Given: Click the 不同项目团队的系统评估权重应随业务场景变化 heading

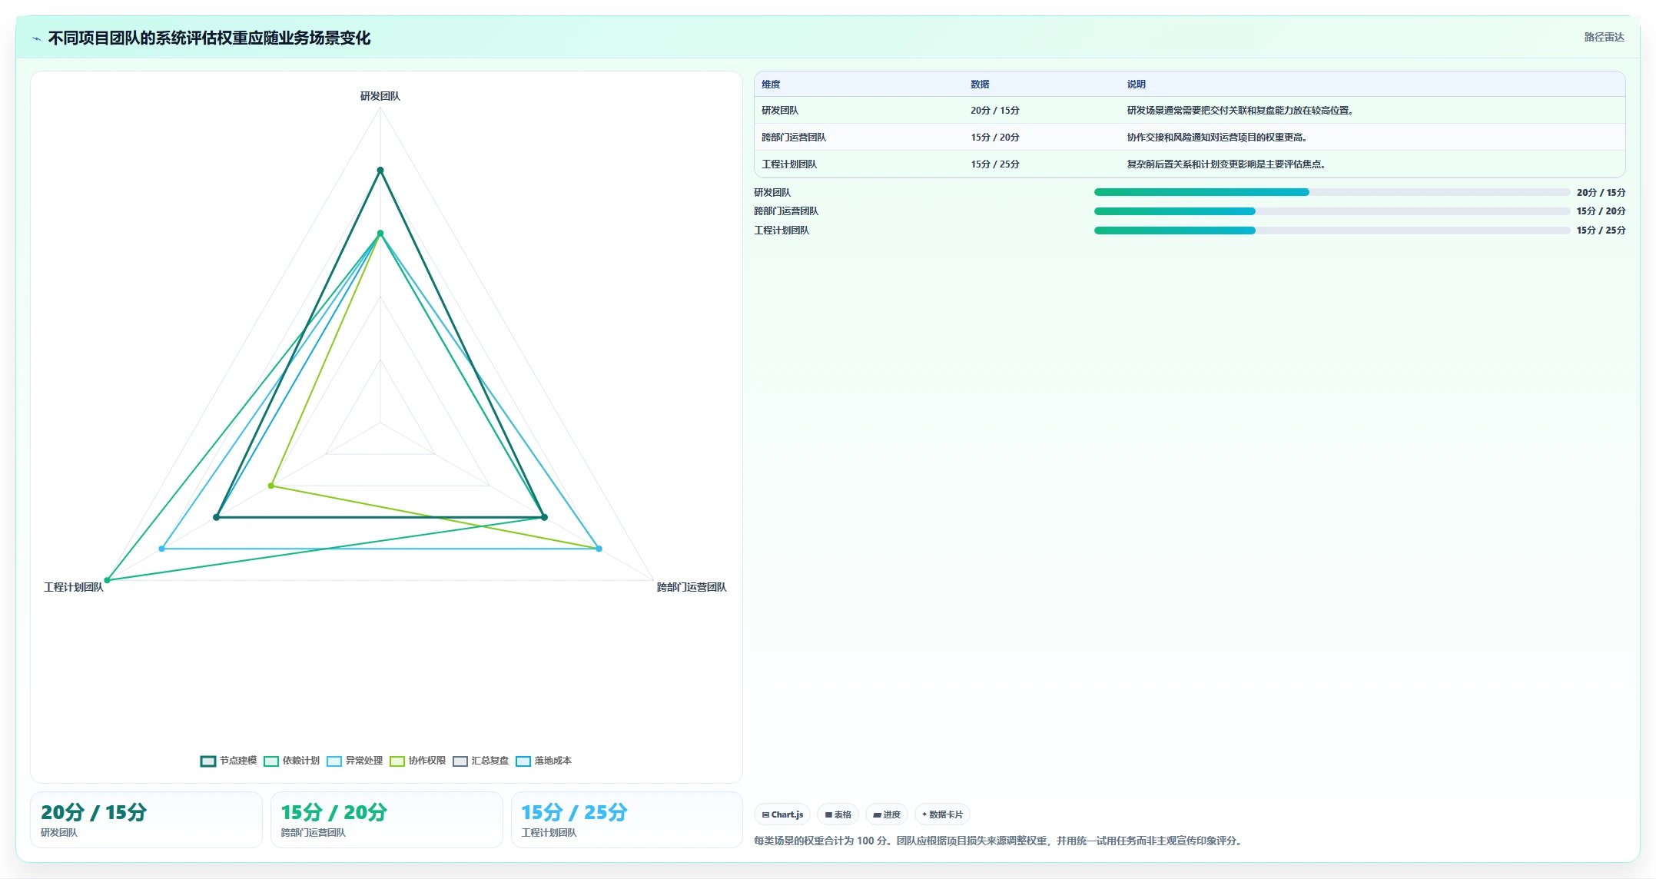Looking at the screenshot, I should (209, 38).
